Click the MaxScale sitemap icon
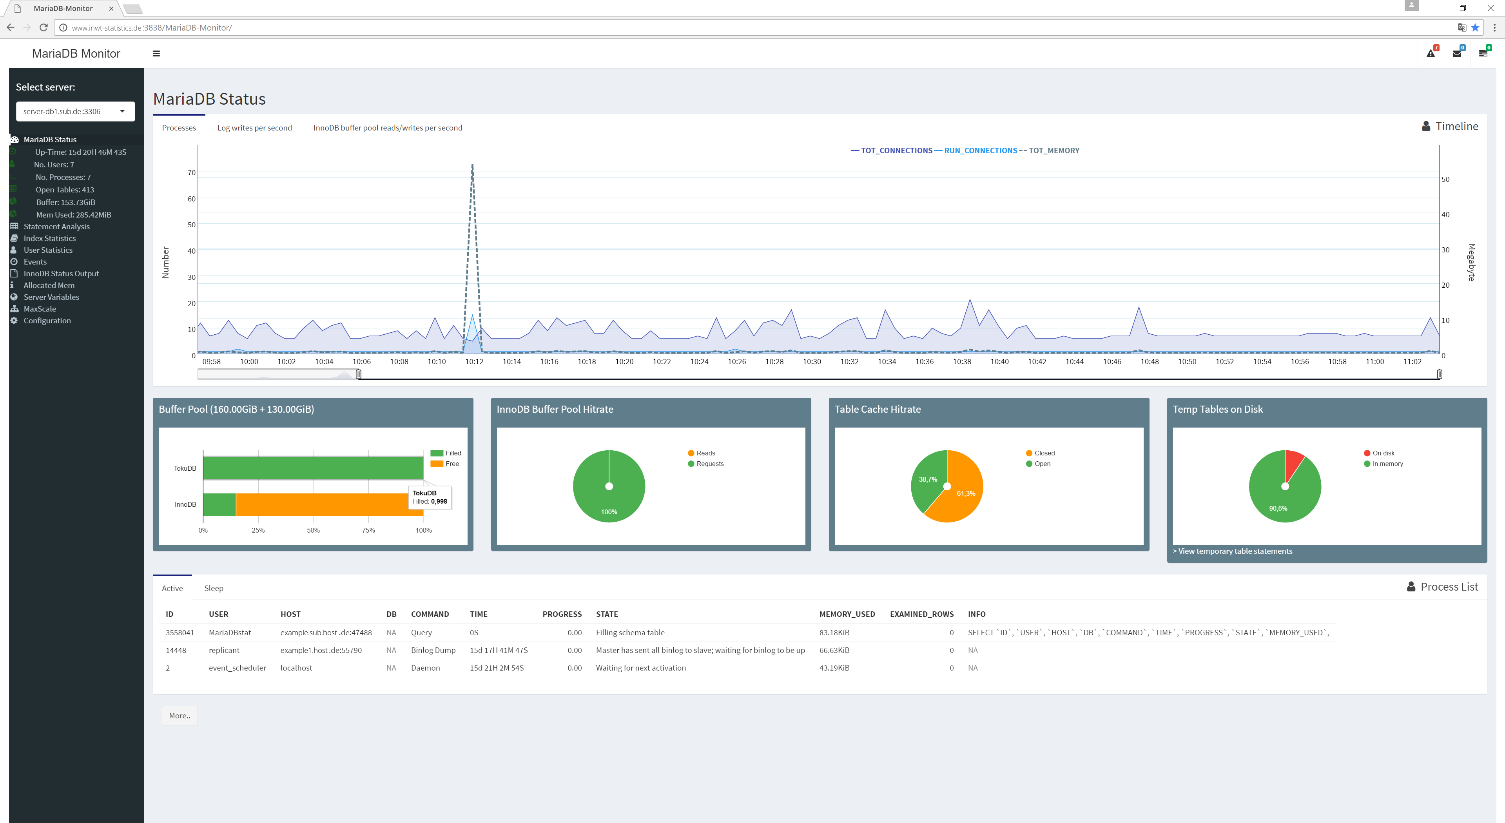This screenshot has width=1505, height=823. (x=14, y=308)
